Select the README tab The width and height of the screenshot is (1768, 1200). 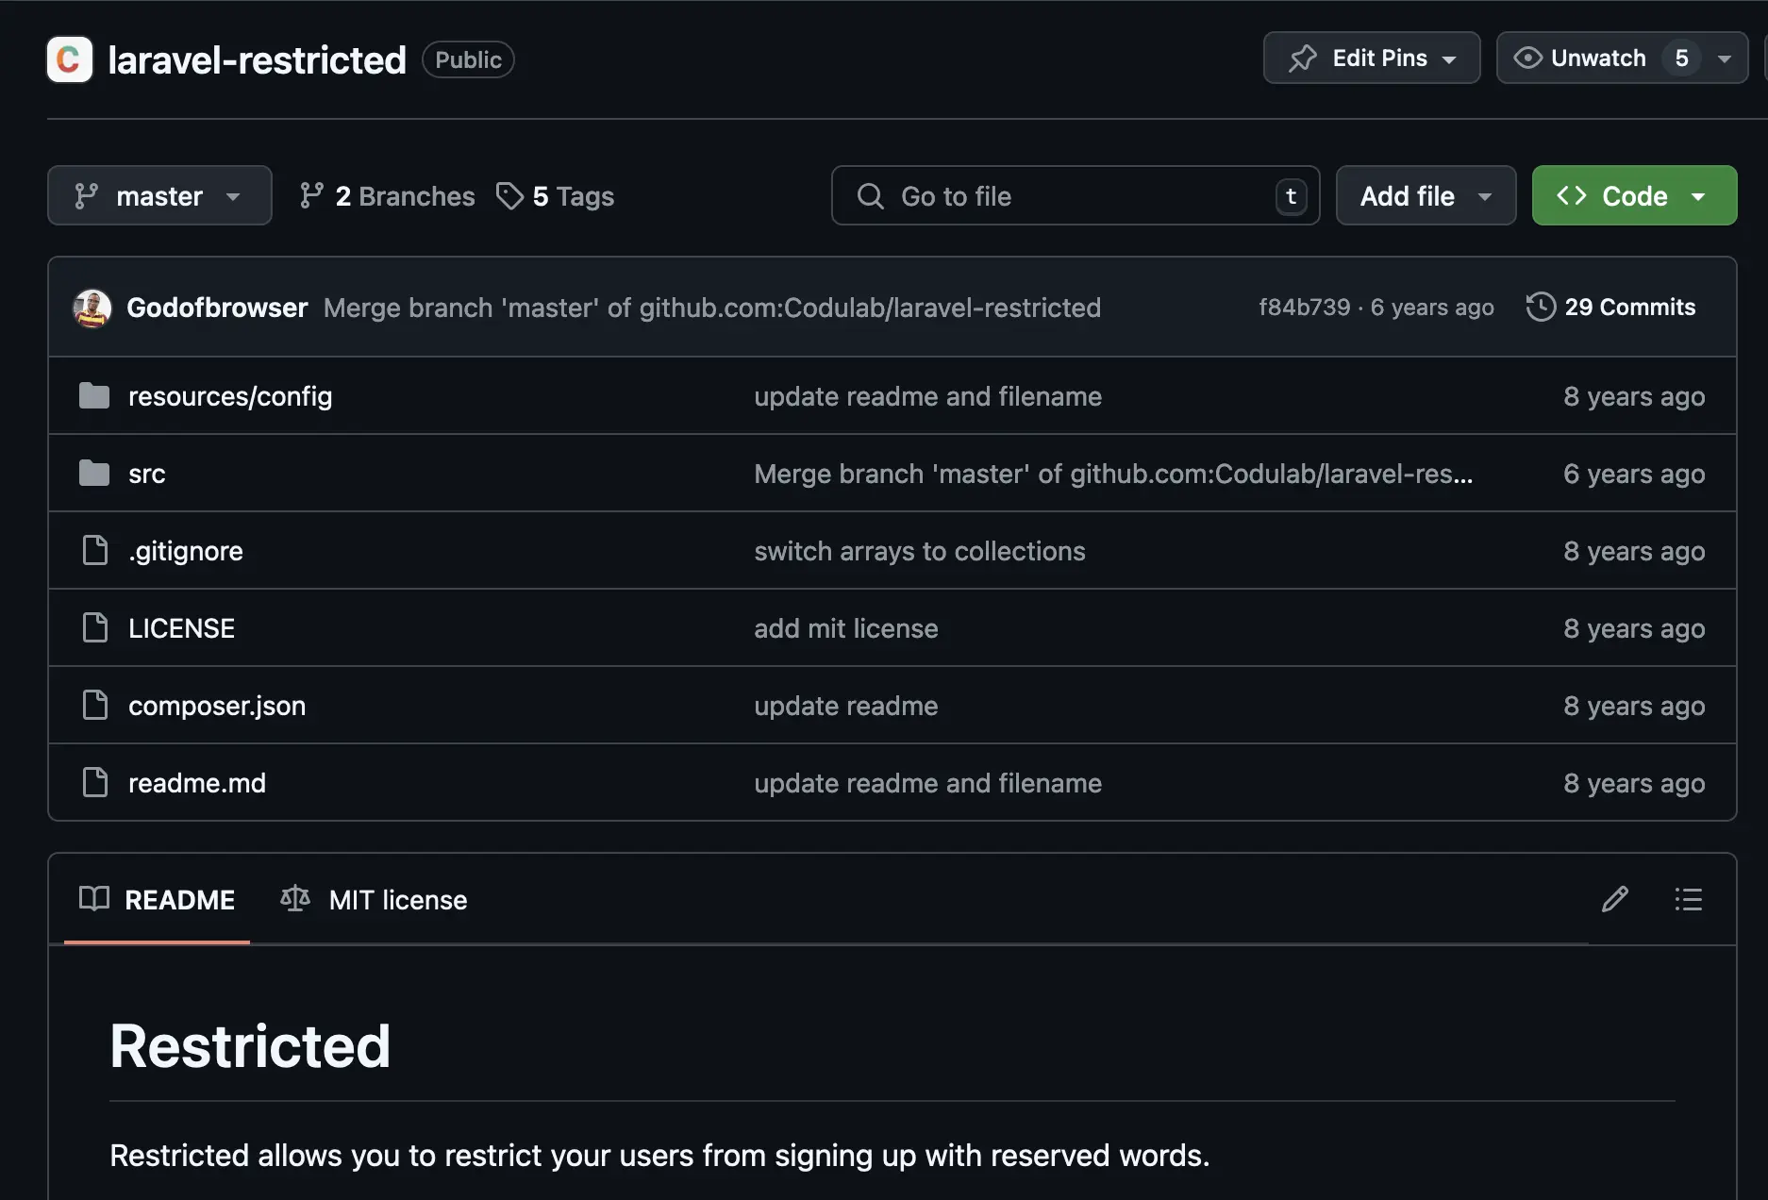[x=158, y=900]
